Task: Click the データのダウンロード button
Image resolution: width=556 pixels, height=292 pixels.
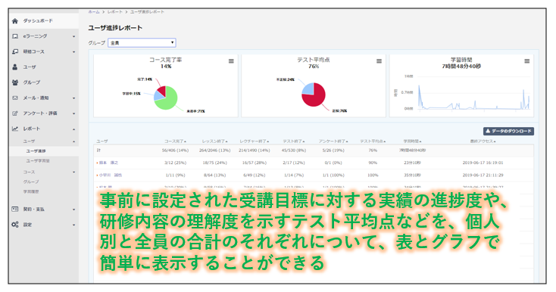Action: click(x=508, y=131)
